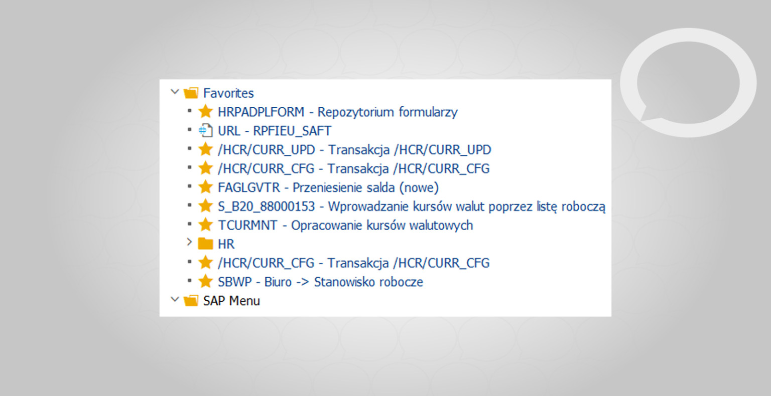The height and width of the screenshot is (396, 771).
Task: Open FAGLGVTR Przeniesienie salda
Action: [x=327, y=187]
